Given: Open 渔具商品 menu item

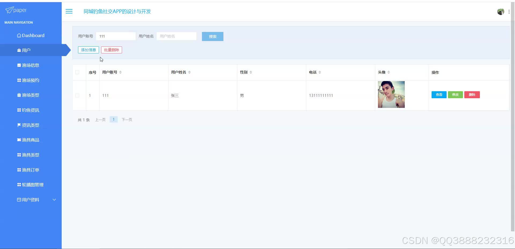Looking at the screenshot, I should tap(31, 140).
